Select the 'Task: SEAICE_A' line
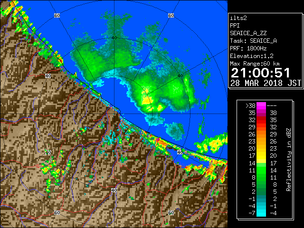Viewport: 304px width, 228px height. point(253,41)
